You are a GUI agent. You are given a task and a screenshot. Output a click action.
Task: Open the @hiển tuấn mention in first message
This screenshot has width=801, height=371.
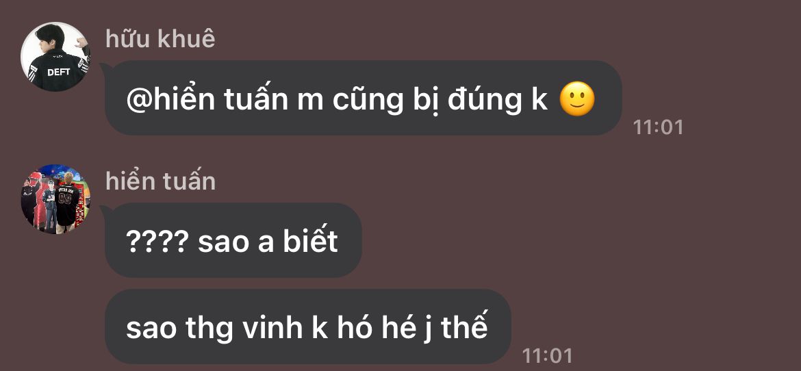coord(207,99)
